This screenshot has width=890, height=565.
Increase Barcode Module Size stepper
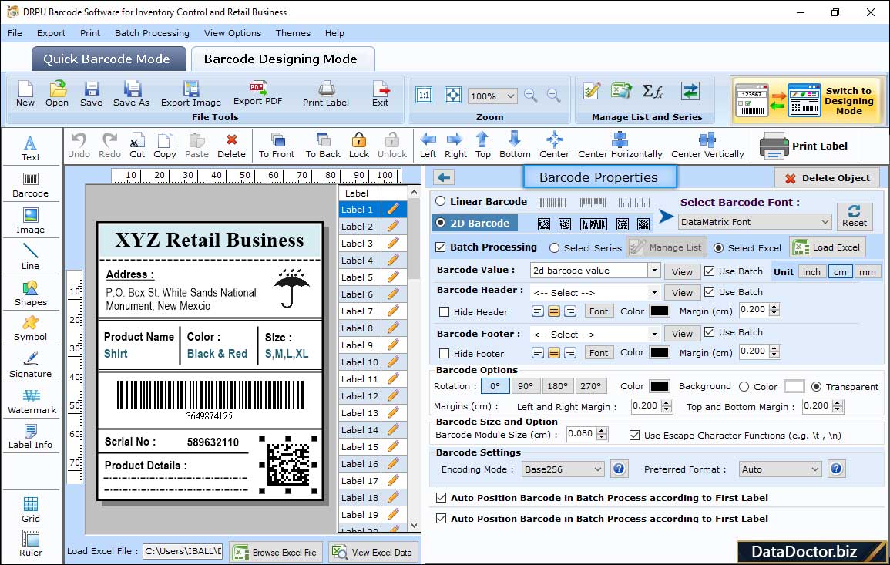[x=603, y=430]
